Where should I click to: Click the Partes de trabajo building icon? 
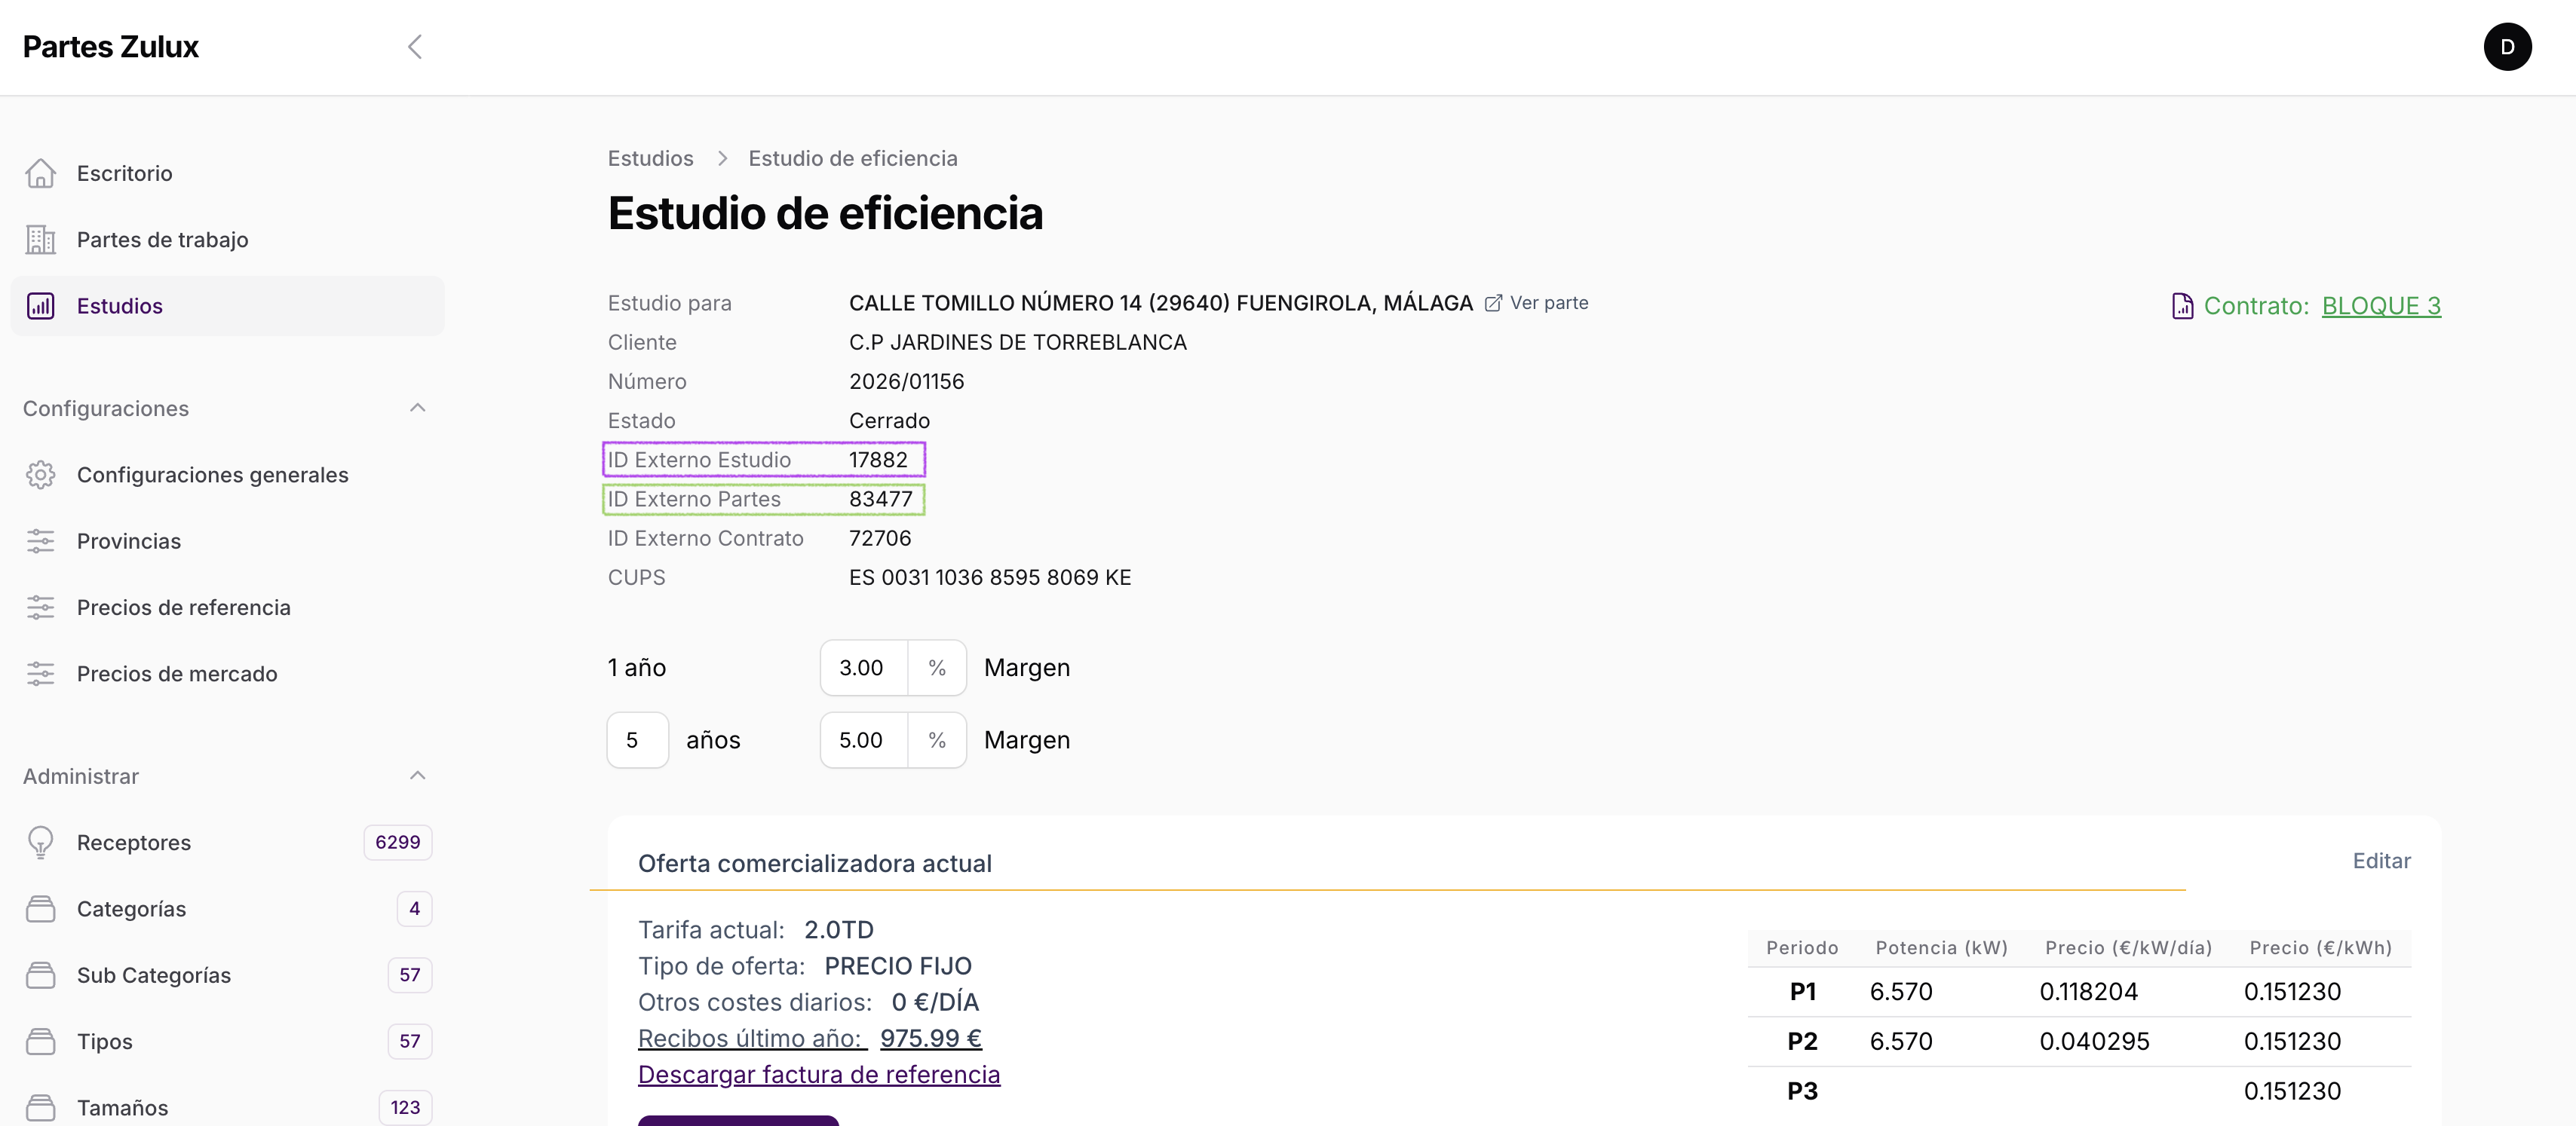(41, 240)
